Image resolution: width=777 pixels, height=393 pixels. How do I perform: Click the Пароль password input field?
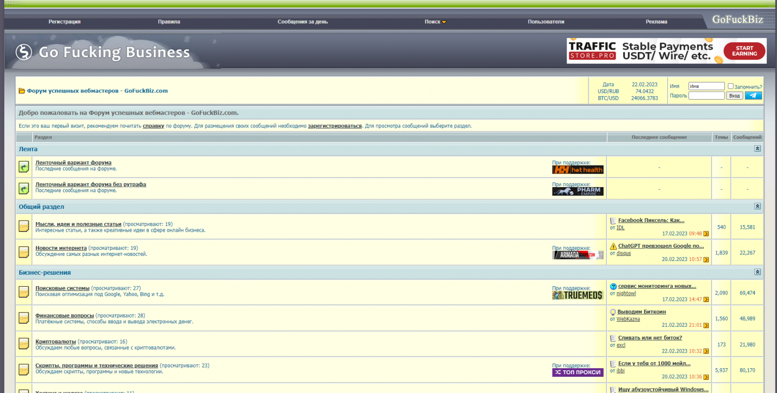[707, 96]
